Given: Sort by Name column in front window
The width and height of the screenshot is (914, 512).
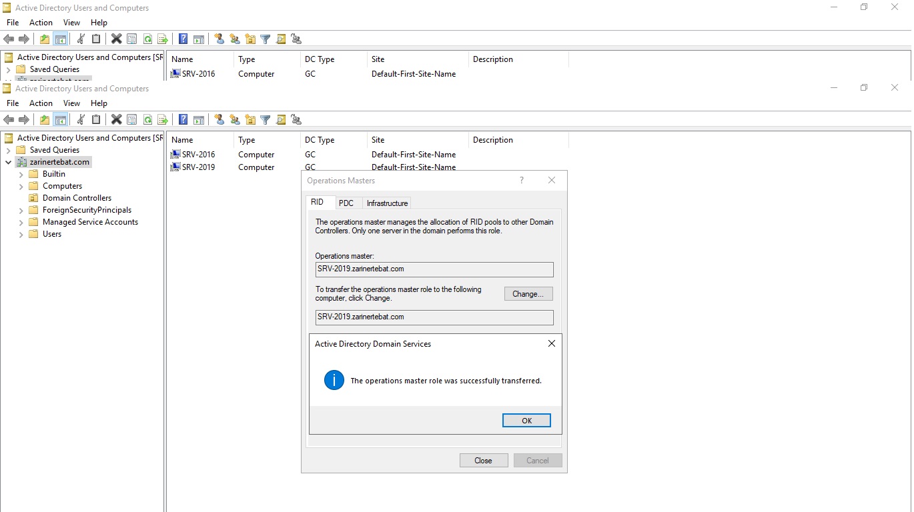Looking at the screenshot, I should point(200,140).
